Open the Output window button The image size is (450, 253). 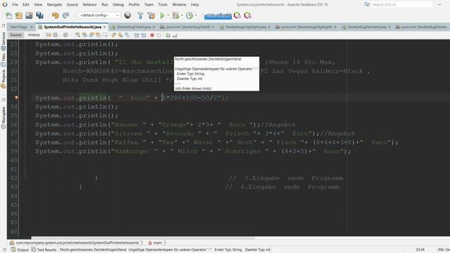(x=20, y=249)
